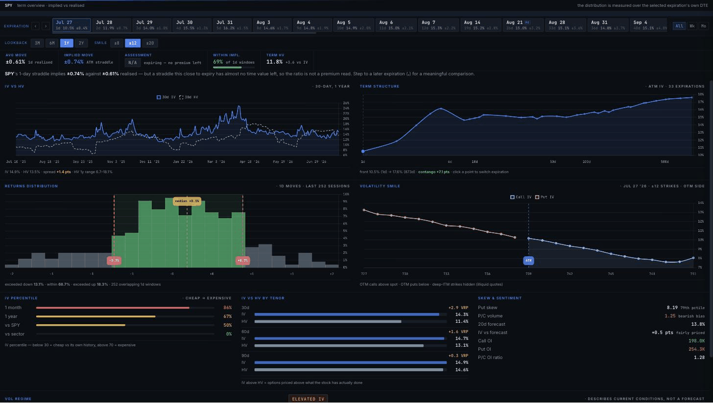Toggle the 30d HV legend series

189,97
